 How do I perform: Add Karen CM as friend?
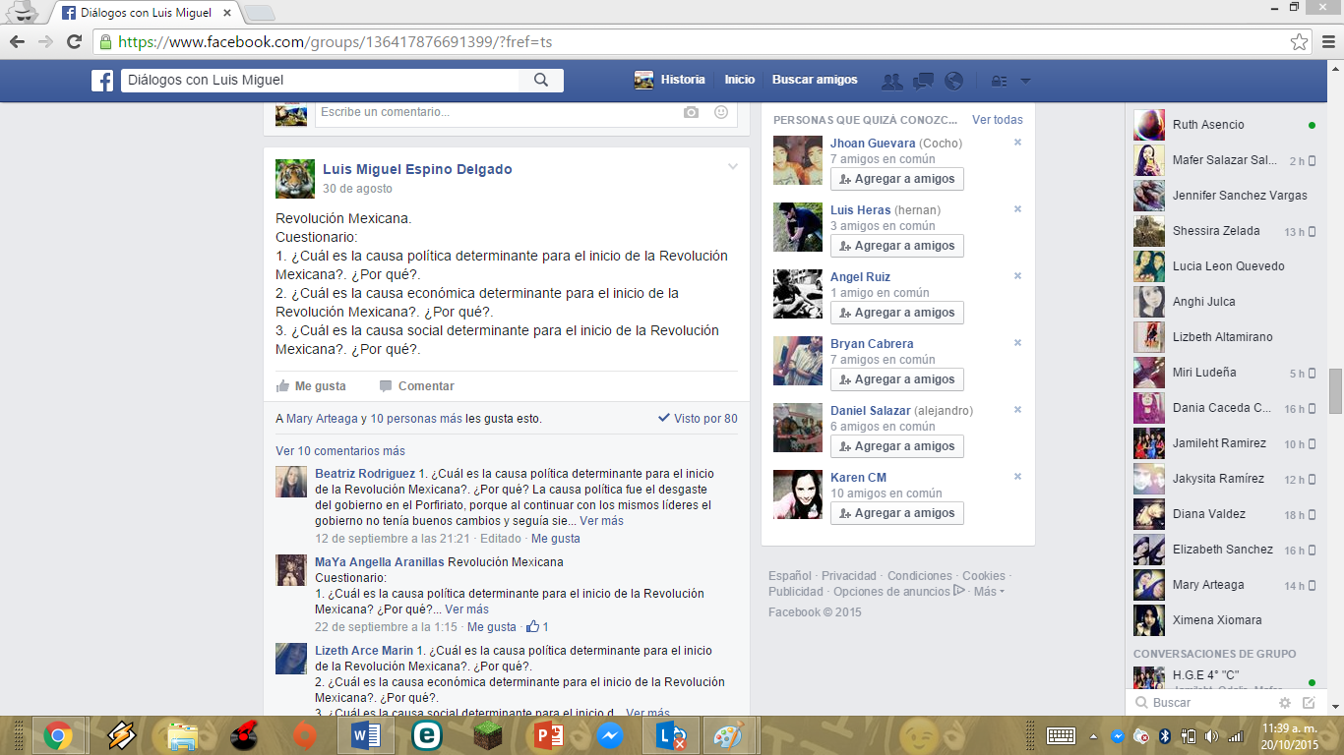point(897,513)
